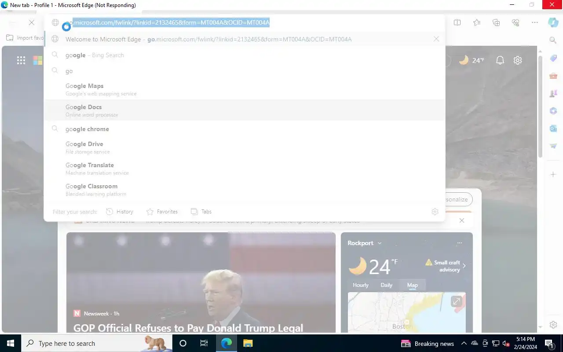Open weather card more options ellipsis
563x352 pixels.
tap(460, 243)
